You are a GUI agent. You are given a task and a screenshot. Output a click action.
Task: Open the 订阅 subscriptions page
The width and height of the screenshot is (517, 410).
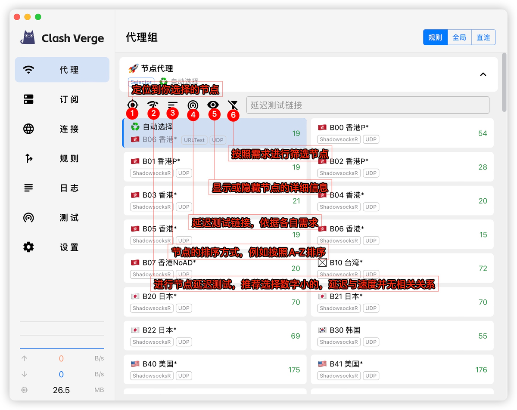[x=62, y=99]
